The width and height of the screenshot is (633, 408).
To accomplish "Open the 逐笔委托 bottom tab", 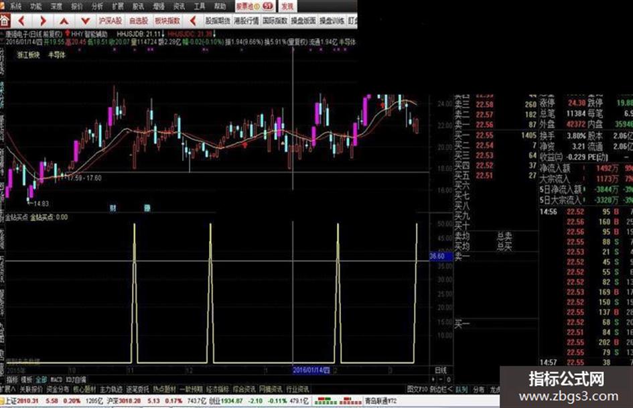I will pos(138,389).
